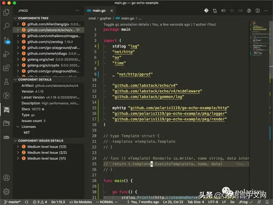Click Go language mode in status bar
Screen dimensions: 273x205
point(232,202)
